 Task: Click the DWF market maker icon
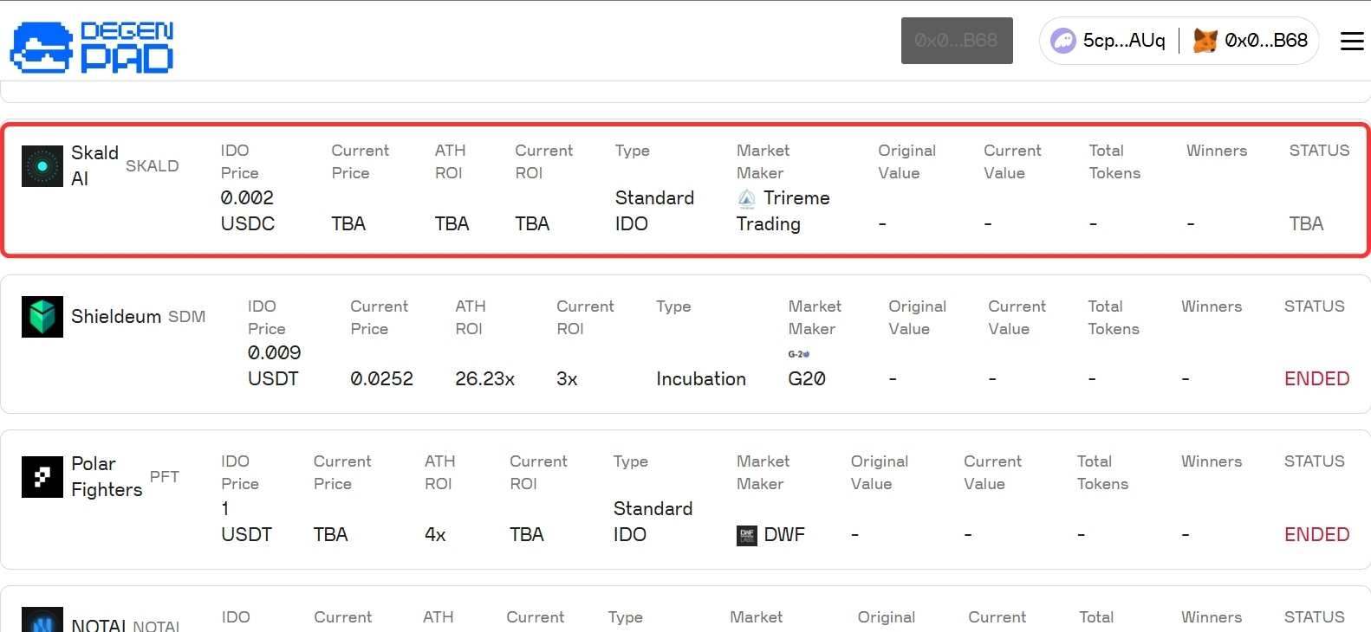[x=746, y=536]
